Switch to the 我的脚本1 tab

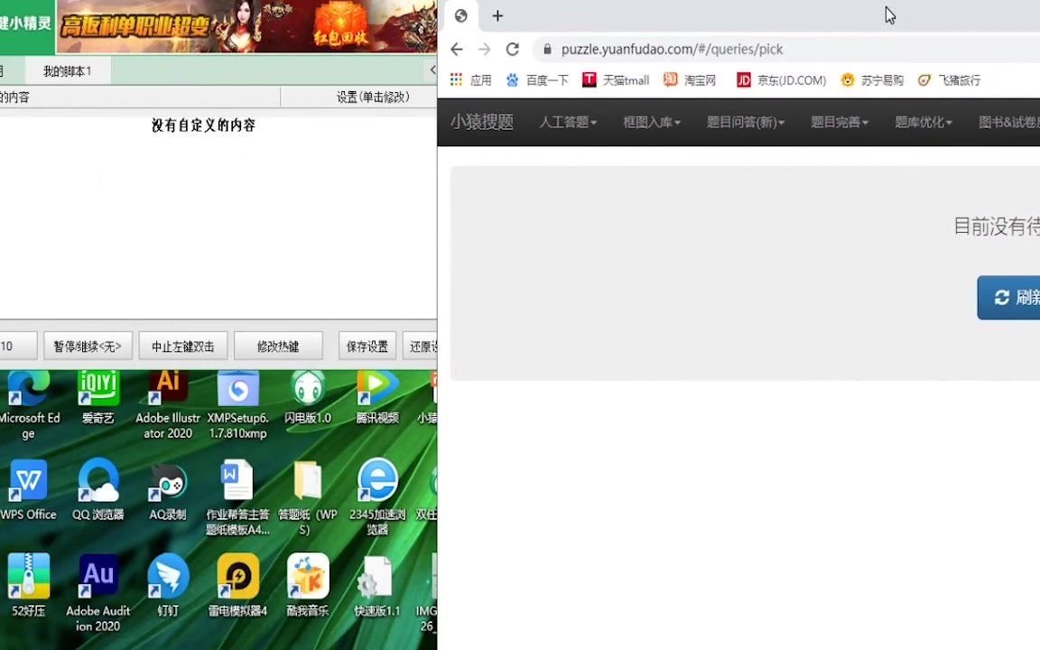pyautogui.click(x=67, y=70)
